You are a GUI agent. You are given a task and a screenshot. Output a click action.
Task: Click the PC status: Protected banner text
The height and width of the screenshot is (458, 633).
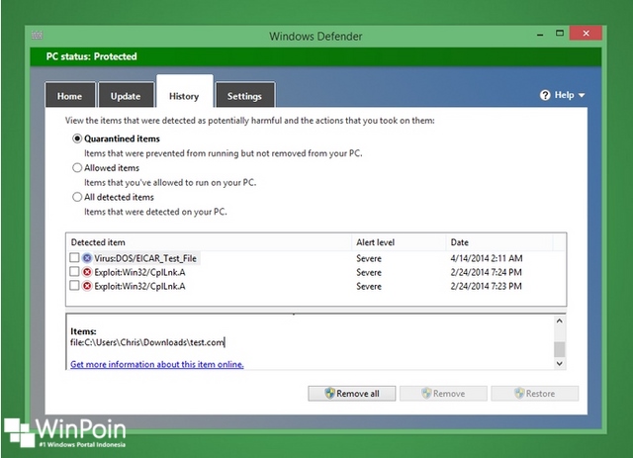(x=92, y=56)
